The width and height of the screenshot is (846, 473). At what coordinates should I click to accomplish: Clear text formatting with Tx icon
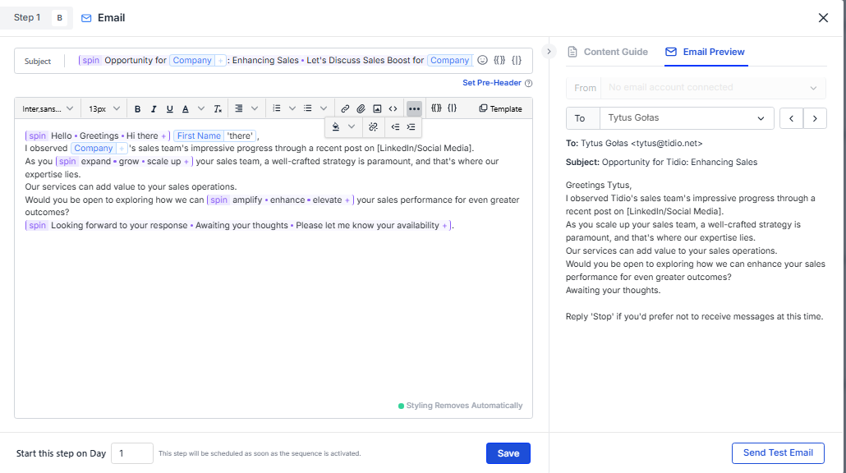(218, 109)
